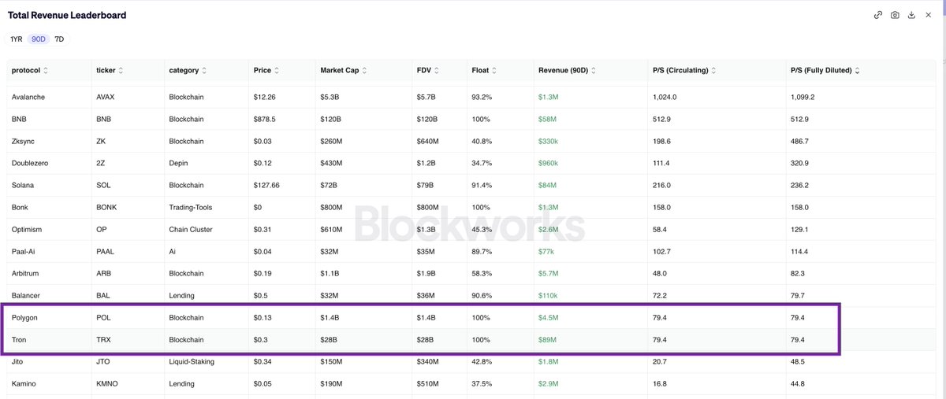Click the BONK ticker cell
This screenshot has height=399, width=946.
(x=106, y=207)
